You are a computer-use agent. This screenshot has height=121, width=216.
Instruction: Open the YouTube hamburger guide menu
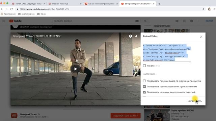click(4, 21)
